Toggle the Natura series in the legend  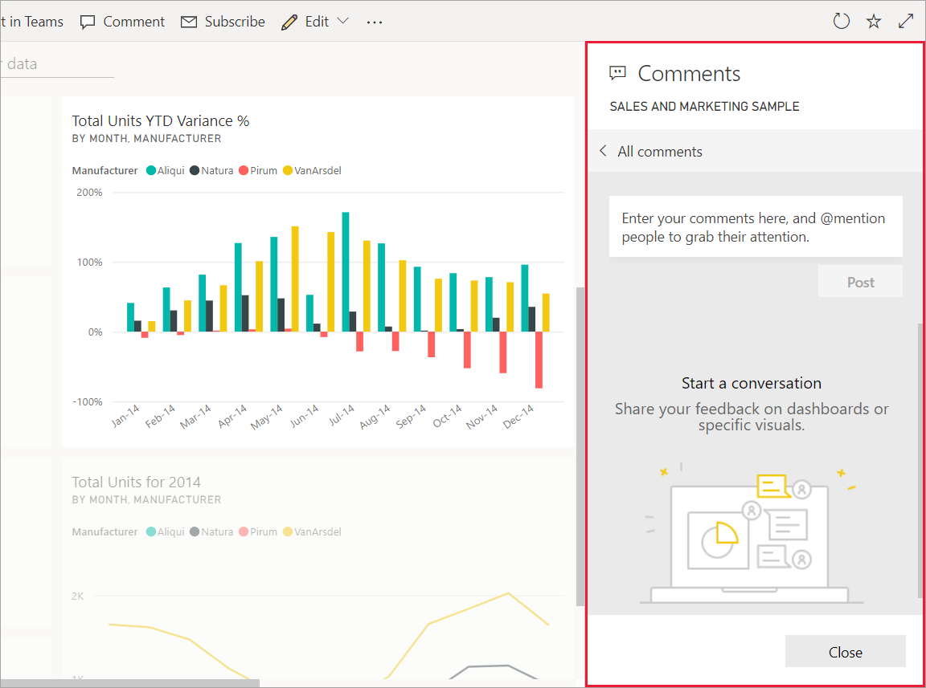[x=211, y=170]
